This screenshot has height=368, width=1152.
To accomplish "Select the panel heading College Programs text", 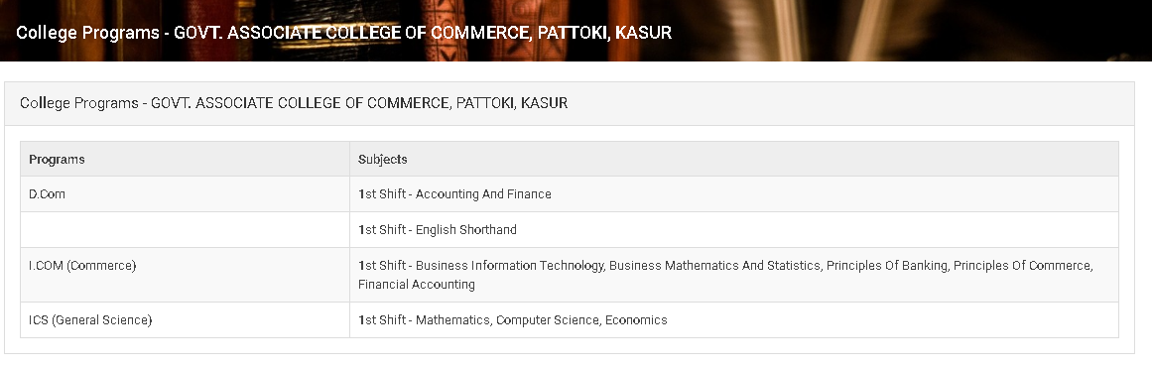I will point(294,103).
